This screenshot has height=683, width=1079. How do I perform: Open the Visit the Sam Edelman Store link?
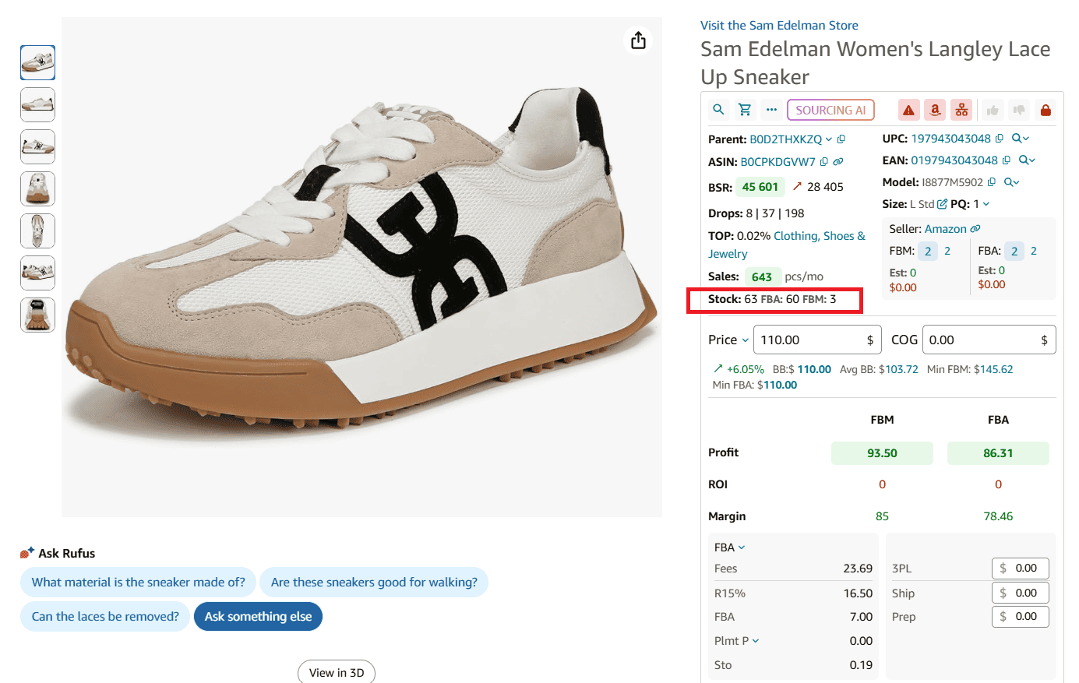point(778,25)
